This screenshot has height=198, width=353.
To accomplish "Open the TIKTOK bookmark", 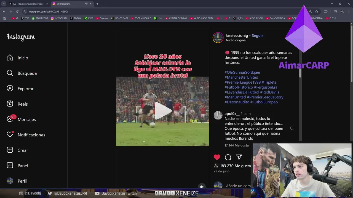I will click(x=76, y=18).
